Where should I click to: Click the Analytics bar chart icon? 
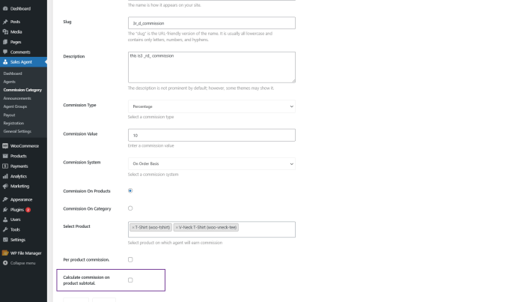click(5, 176)
